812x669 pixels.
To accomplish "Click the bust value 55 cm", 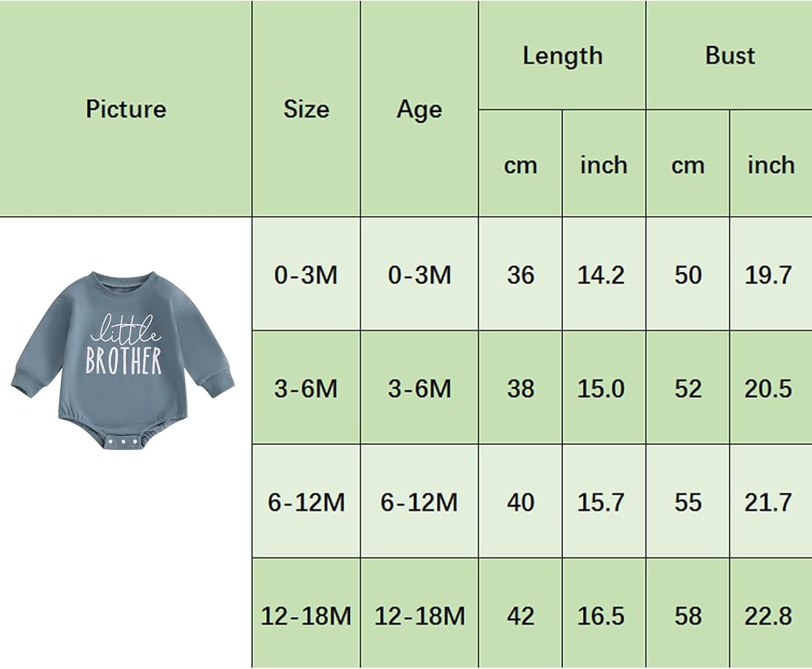I will [688, 502].
